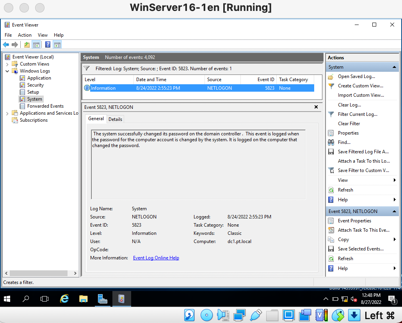Open the File menu
The width and height of the screenshot is (402, 323).
tap(8, 35)
